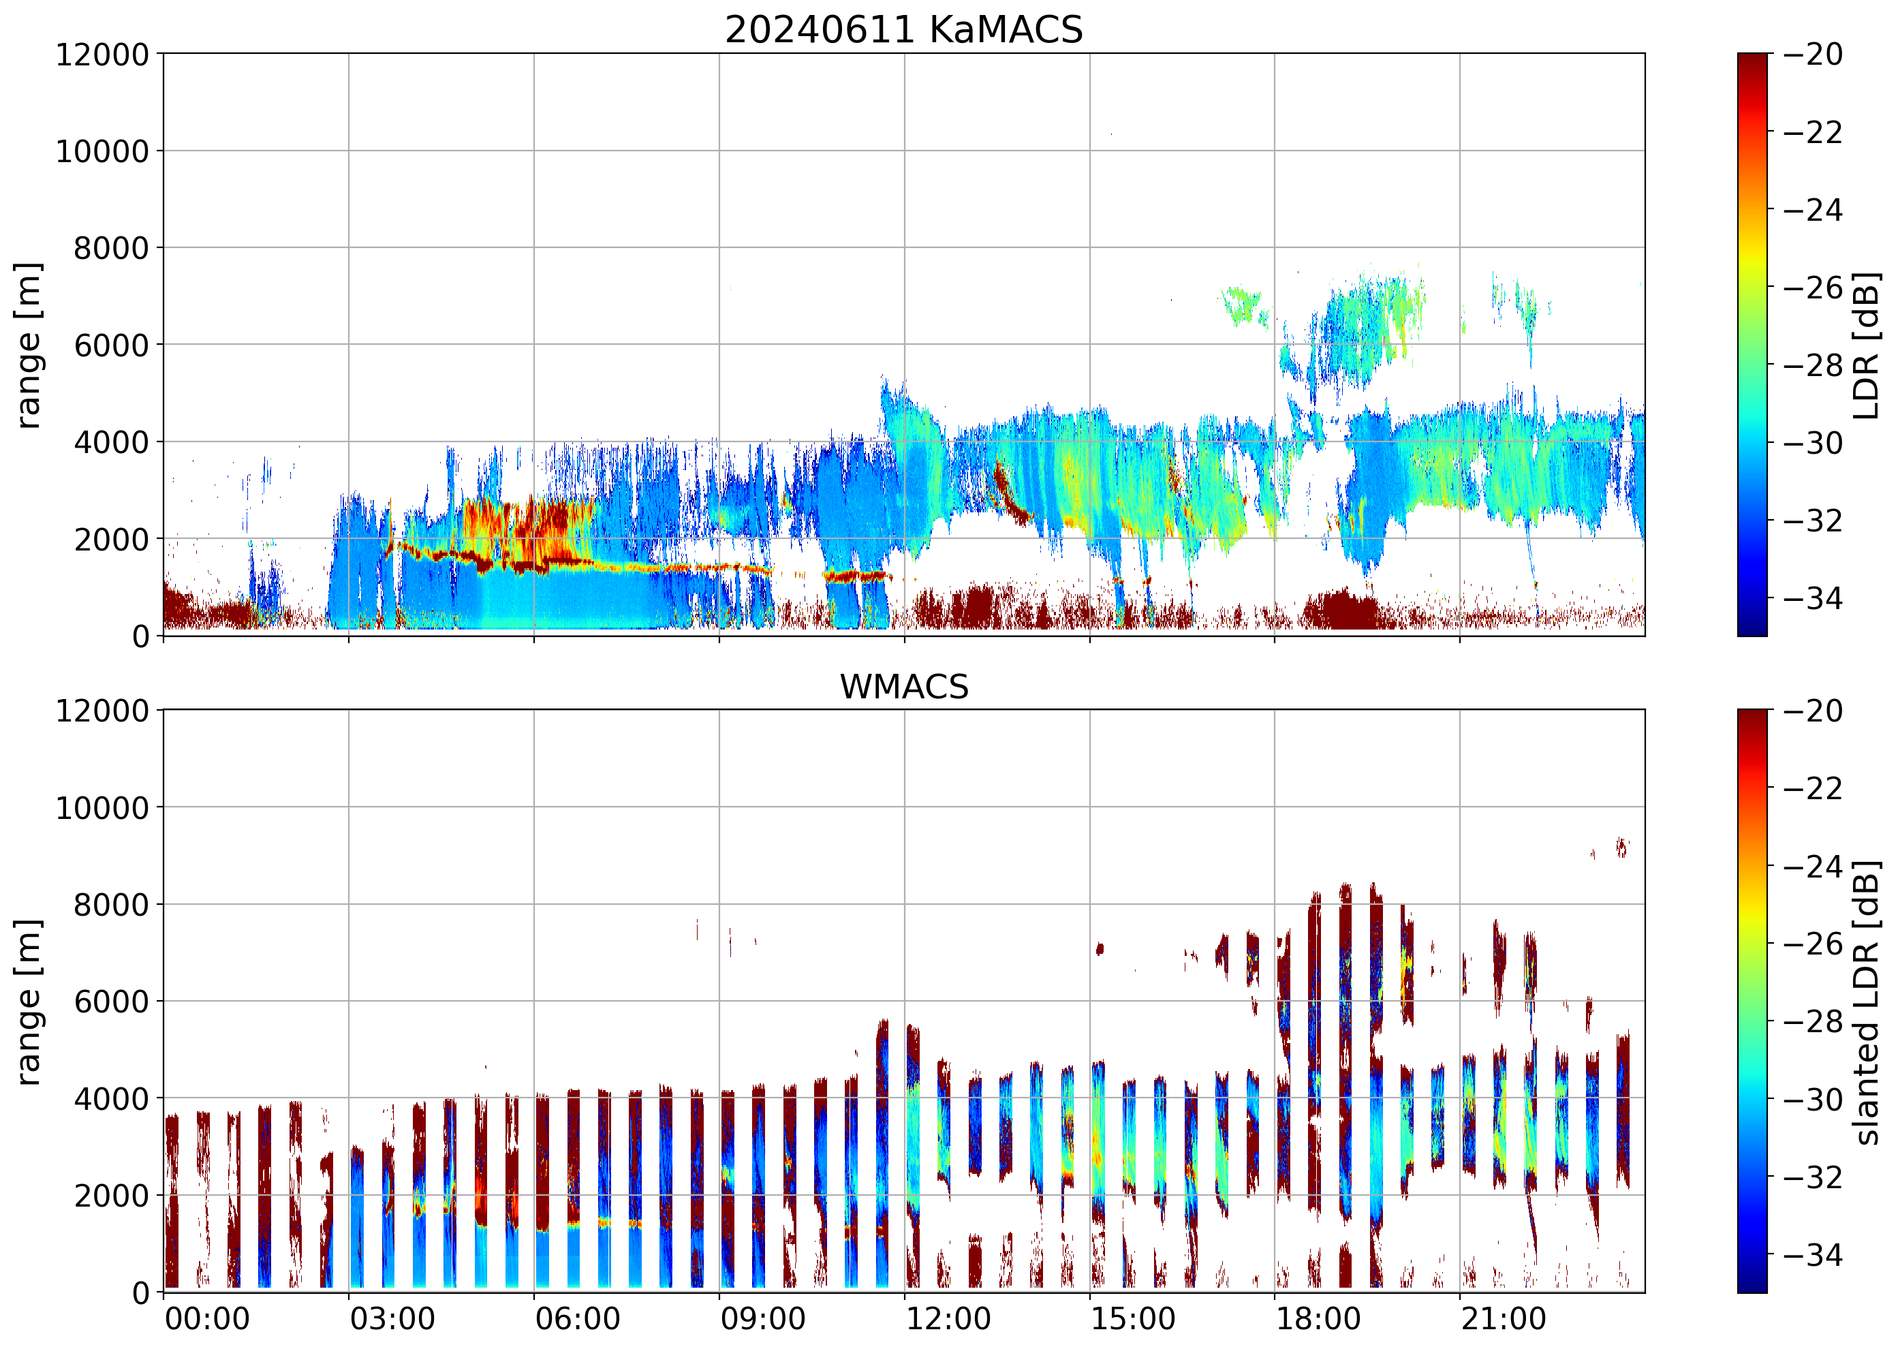
Task: Click the 8000 tick label on the bottom plot
Action: coord(111,905)
